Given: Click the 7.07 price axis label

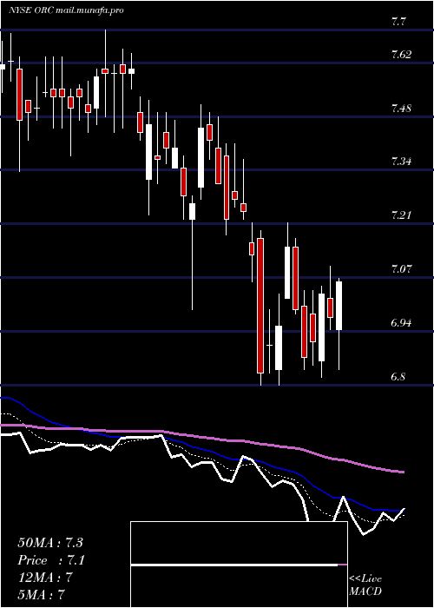Looking at the screenshot, I should click(x=401, y=268).
